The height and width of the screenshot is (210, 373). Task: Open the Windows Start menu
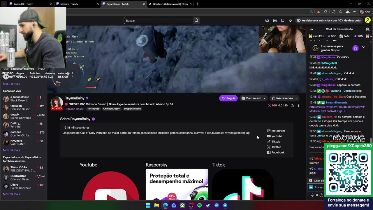click(148, 205)
